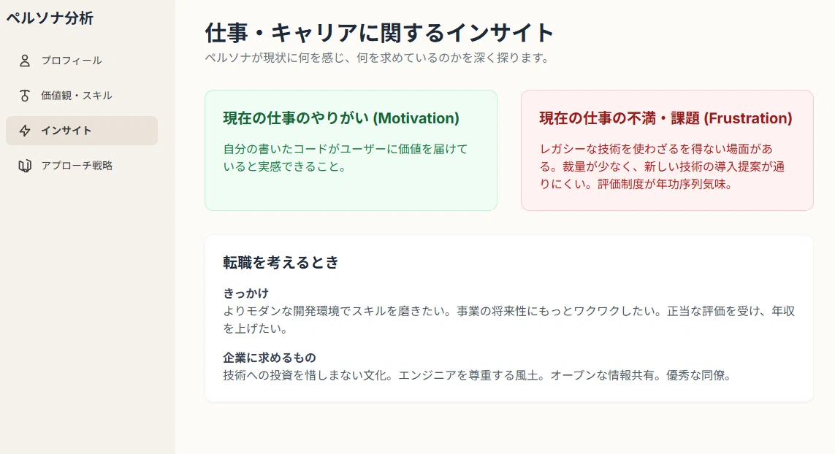
Task: Click the frustration text about レガシーな技術
Action: 662,166
